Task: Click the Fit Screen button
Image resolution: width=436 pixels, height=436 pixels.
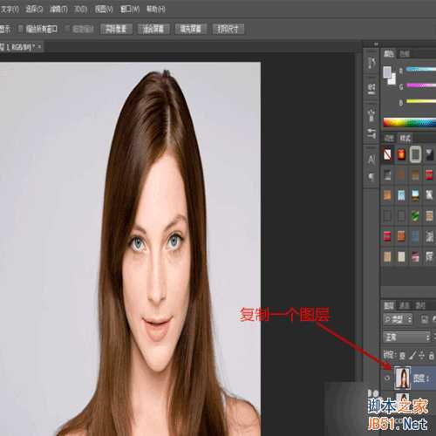Action: pos(153,29)
